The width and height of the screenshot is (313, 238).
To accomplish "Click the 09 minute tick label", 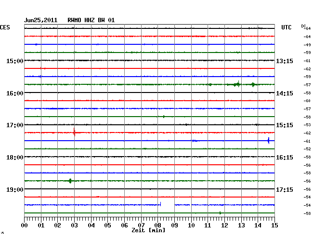I will [x=174, y=225].
